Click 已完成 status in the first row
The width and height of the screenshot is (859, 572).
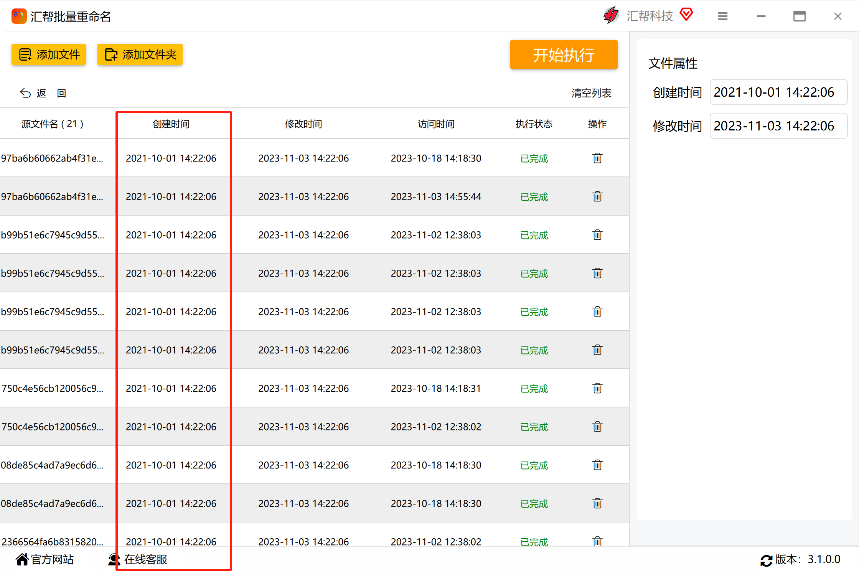[x=534, y=158]
